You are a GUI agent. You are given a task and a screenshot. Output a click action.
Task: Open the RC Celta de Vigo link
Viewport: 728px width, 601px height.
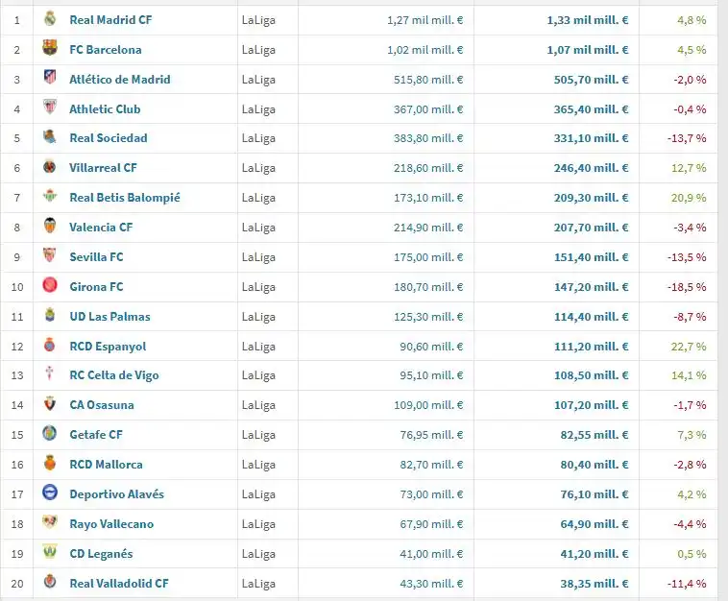click(x=114, y=375)
